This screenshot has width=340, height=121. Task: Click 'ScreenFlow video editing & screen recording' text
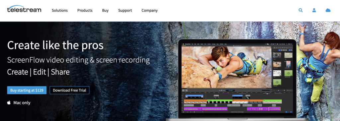coord(78,60)
